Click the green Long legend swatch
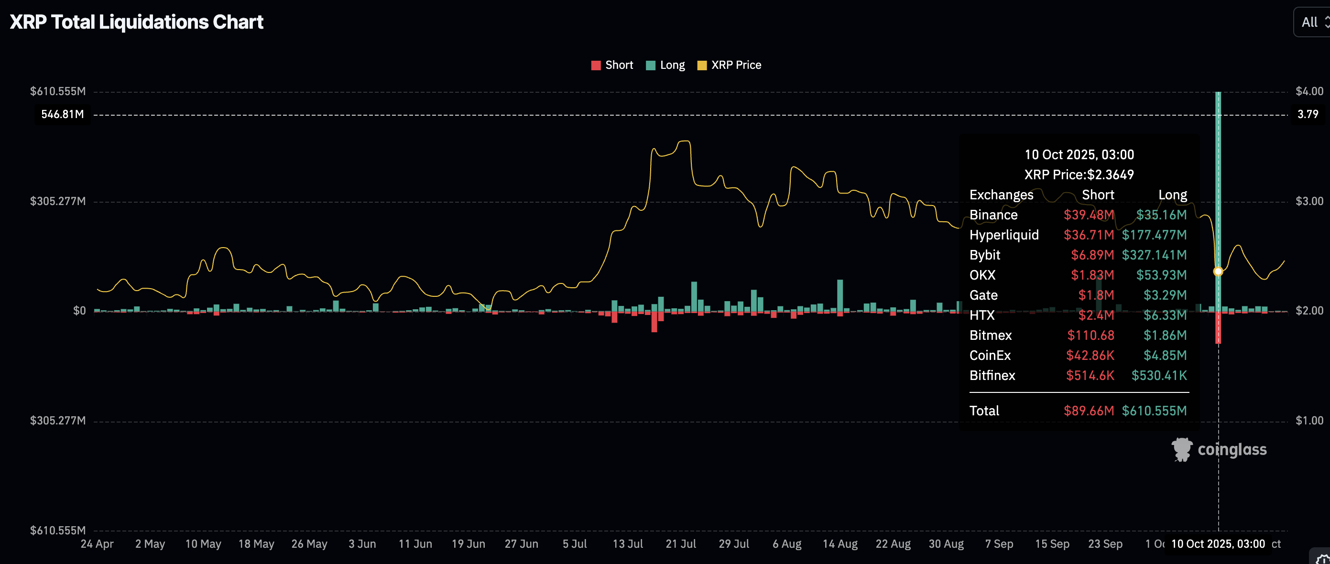The height and width of the screenshot is (564, 1330). pyautogui.click(x=651, y=65)
